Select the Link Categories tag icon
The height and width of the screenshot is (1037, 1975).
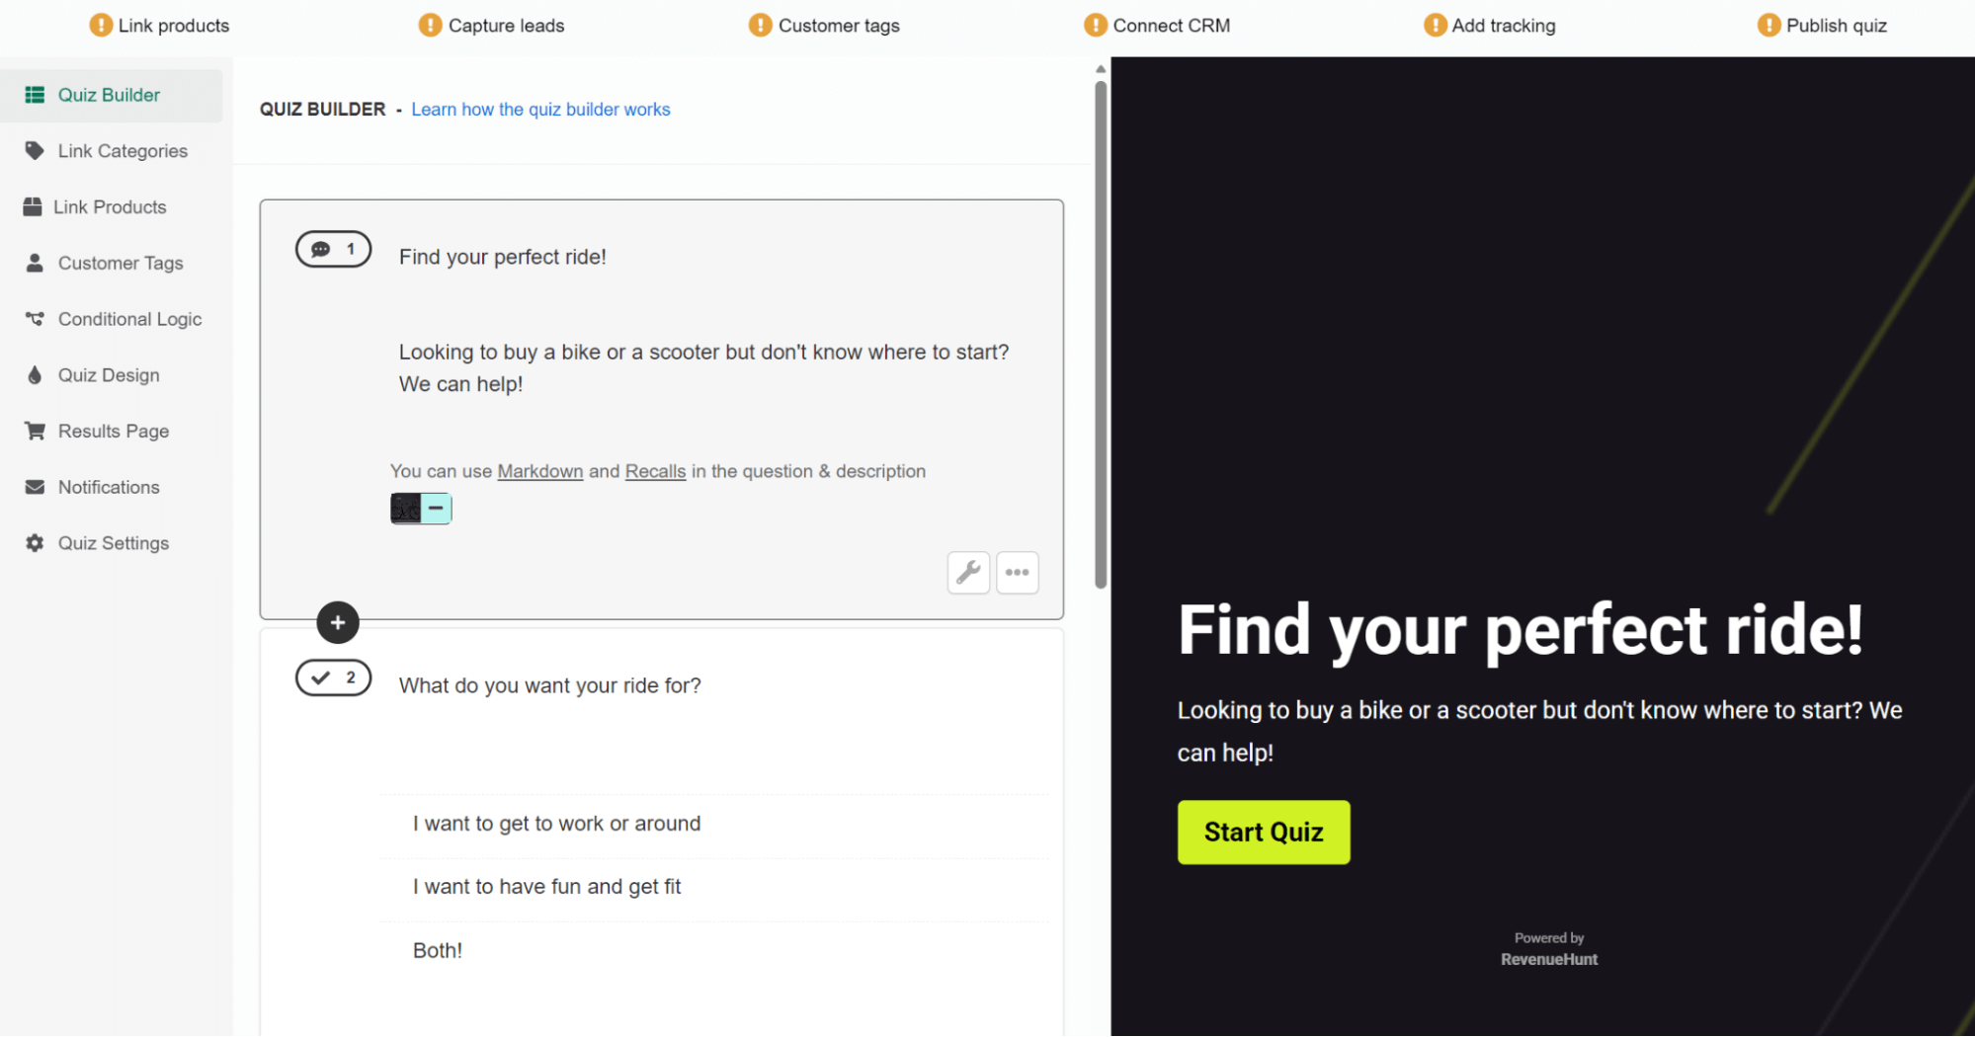tap(35, 150)
